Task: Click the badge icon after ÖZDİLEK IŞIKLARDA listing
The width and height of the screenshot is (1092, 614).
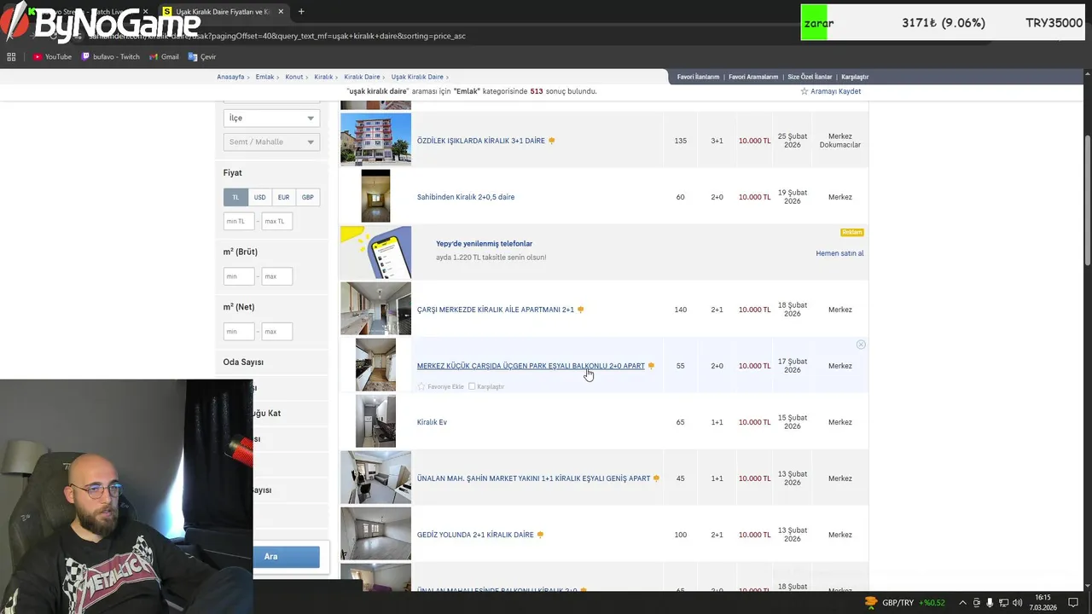Action: pos(551,141)
